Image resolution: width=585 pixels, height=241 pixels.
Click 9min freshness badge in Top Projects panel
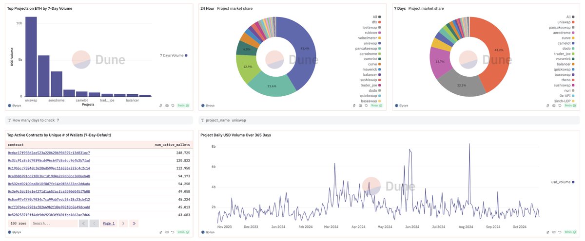[x=183, y=105]
